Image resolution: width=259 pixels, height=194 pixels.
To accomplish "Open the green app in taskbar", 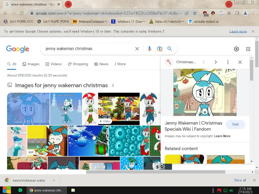I will [x=20, y=190].
